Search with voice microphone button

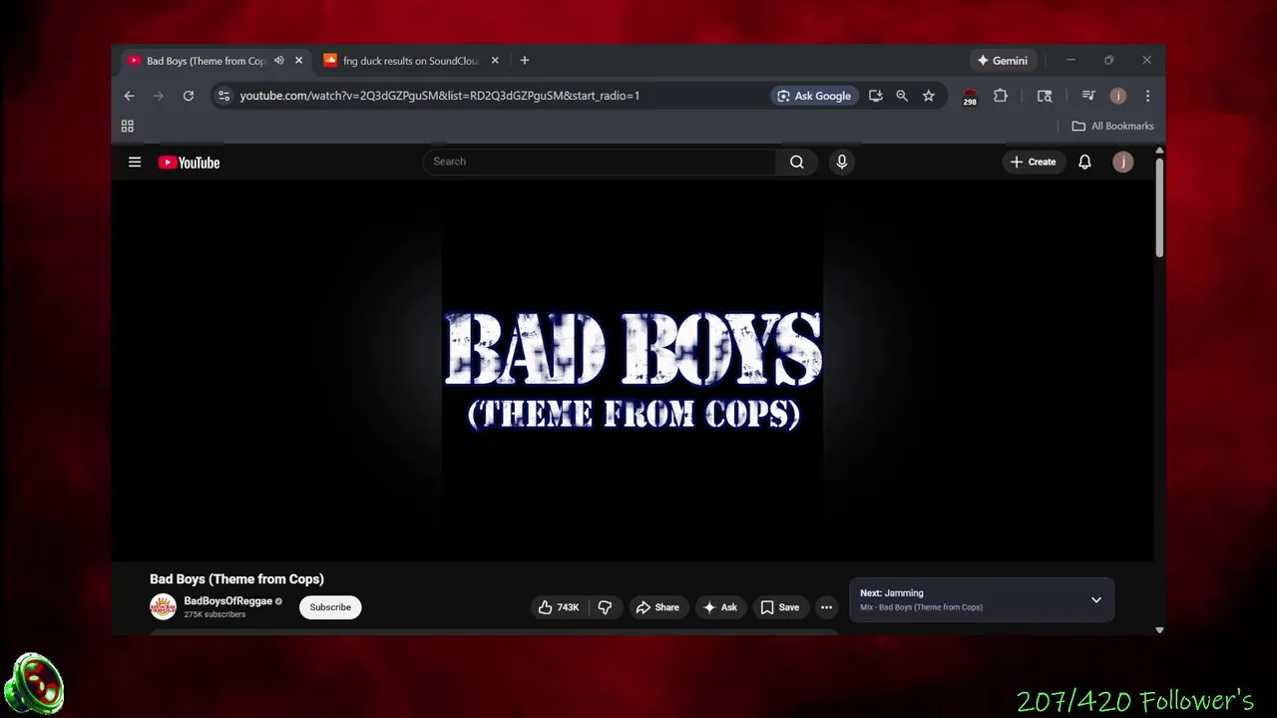(x=842, y=162)
